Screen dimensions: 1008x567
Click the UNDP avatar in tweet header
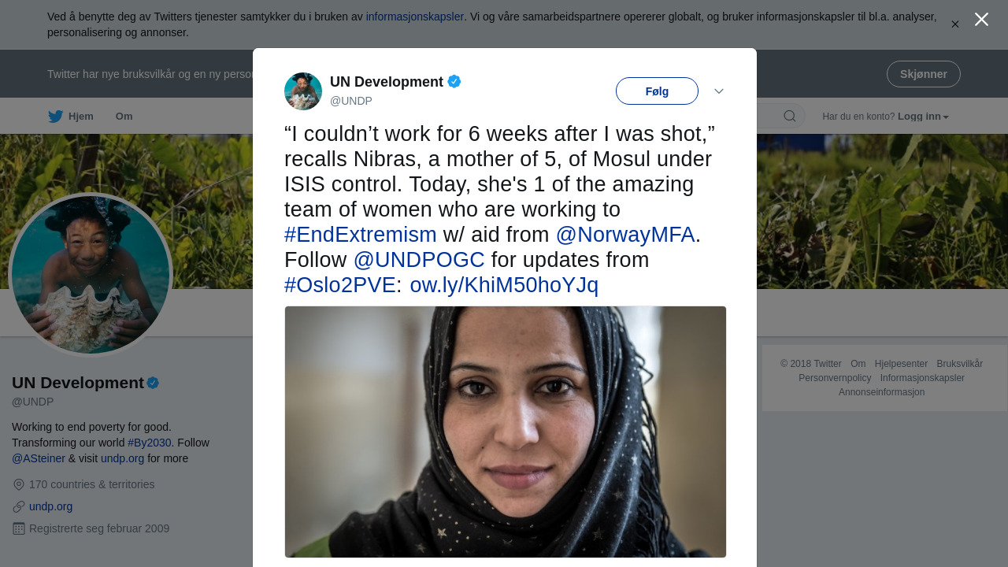point(303,91)
